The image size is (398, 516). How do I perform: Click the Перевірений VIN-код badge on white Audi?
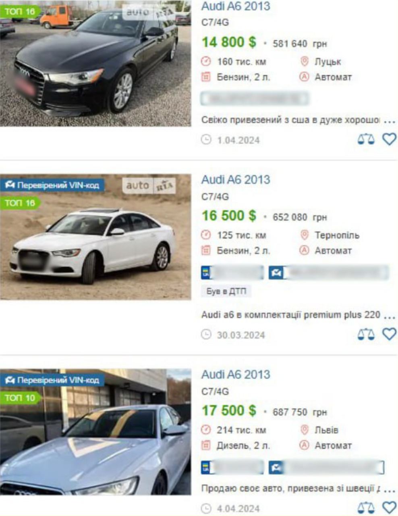[52, 185]
